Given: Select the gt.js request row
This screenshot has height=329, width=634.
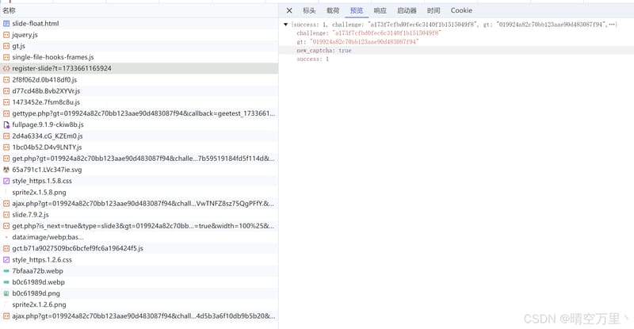Looking at the screenshot, I should 139,46.
